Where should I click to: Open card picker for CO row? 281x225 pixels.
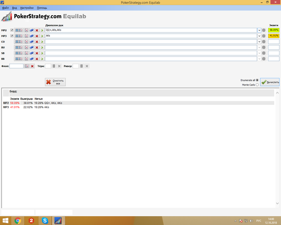[26, 42]
